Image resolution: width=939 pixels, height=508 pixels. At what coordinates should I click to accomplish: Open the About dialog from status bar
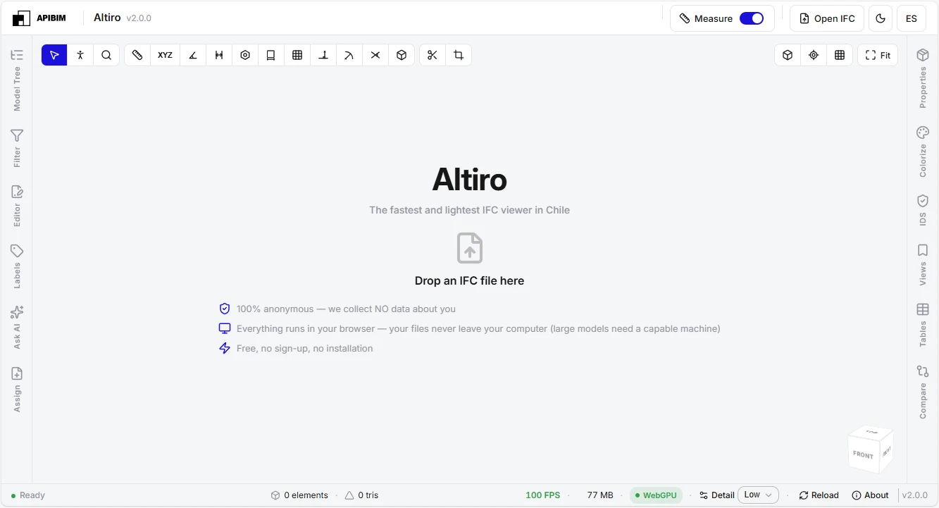870,495
